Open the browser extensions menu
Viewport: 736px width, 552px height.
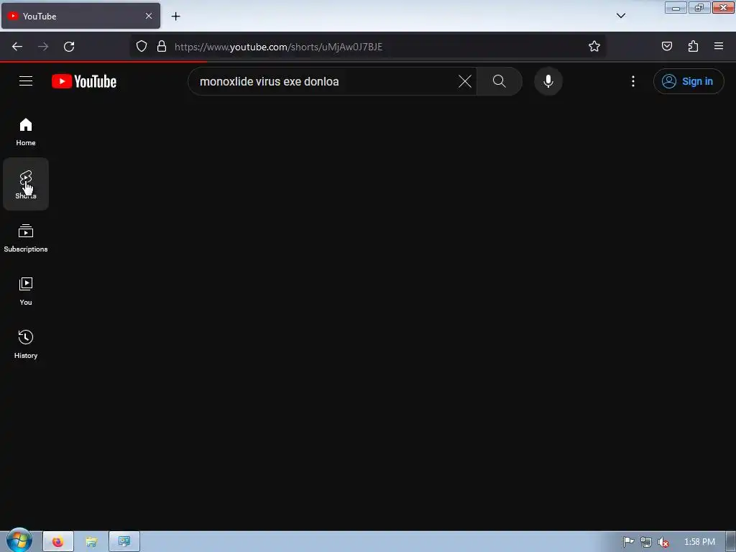pyautogui.click(x=693, y=46)
